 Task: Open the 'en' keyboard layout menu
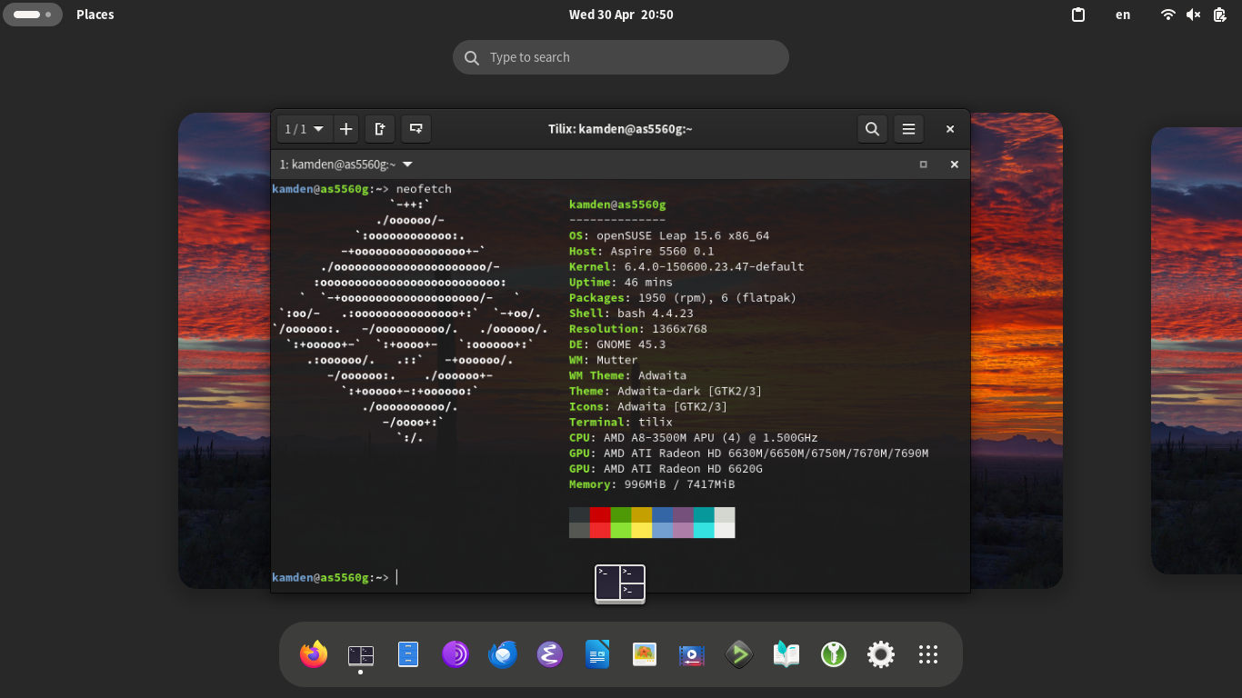click(x=1123, y=15)
